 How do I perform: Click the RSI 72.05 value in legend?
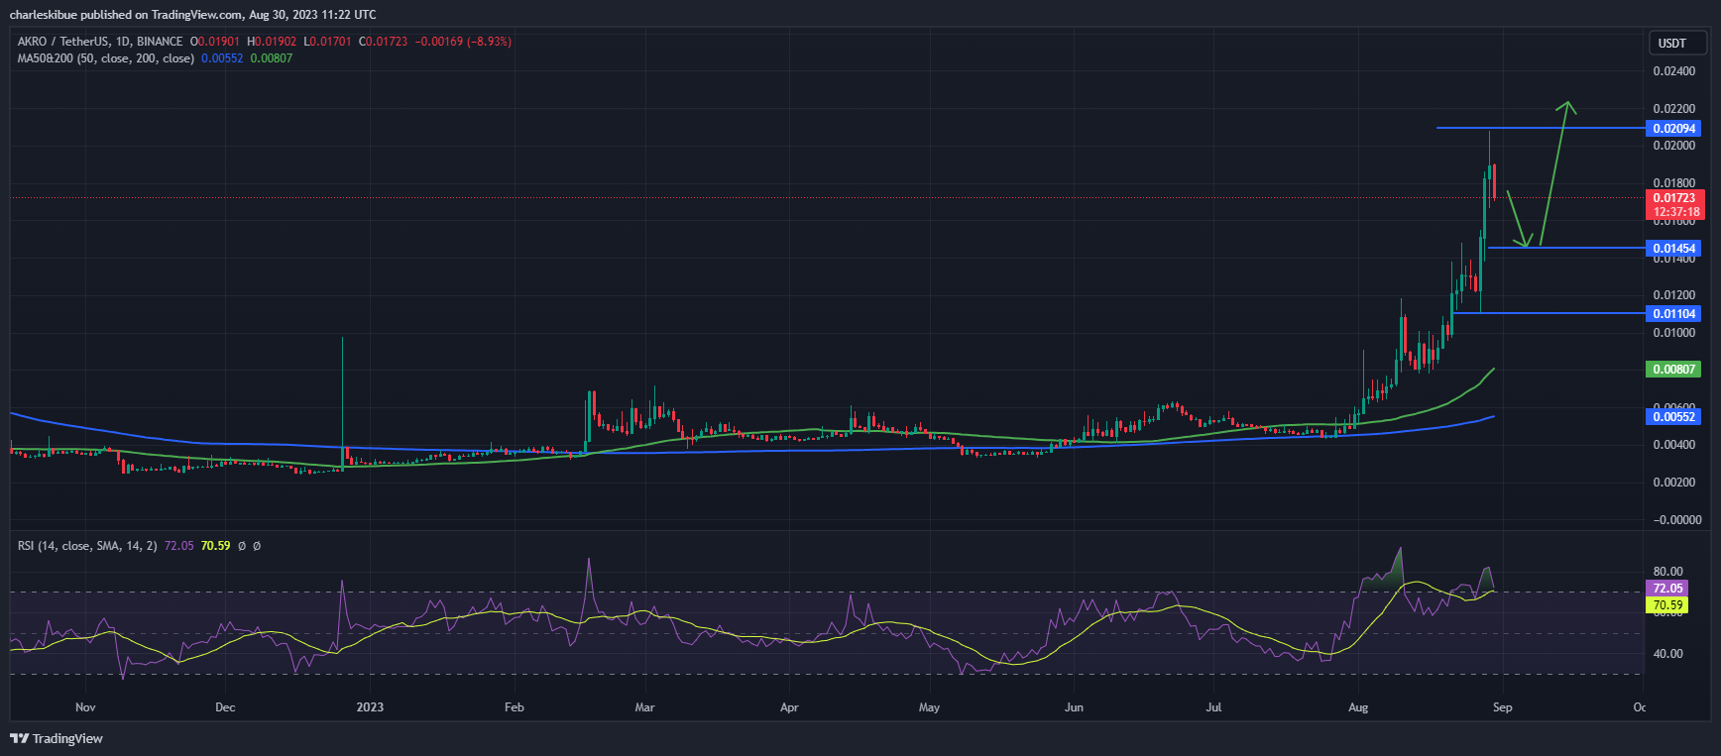point(178,546)
